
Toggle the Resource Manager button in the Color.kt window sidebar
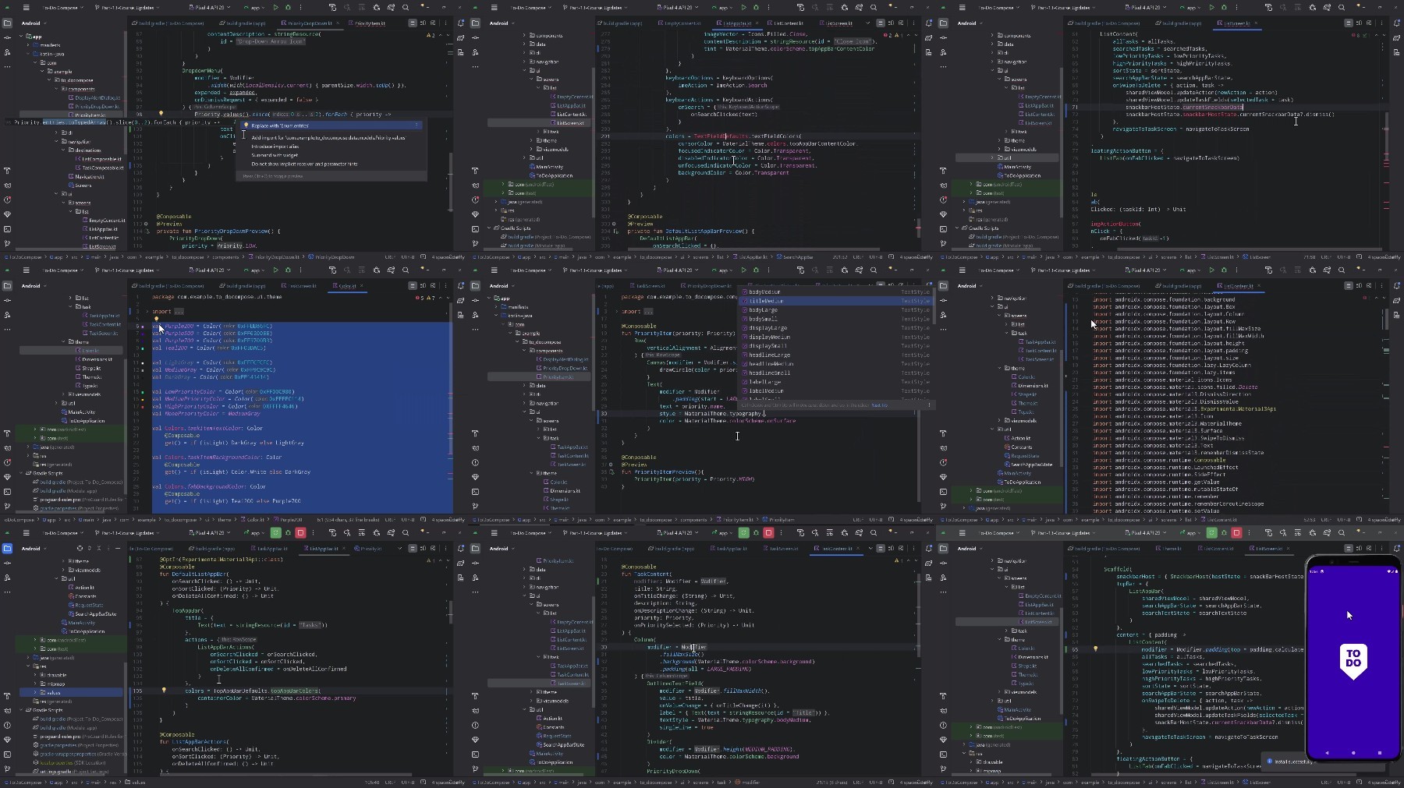pyautogui.click(x=8, y=315)
